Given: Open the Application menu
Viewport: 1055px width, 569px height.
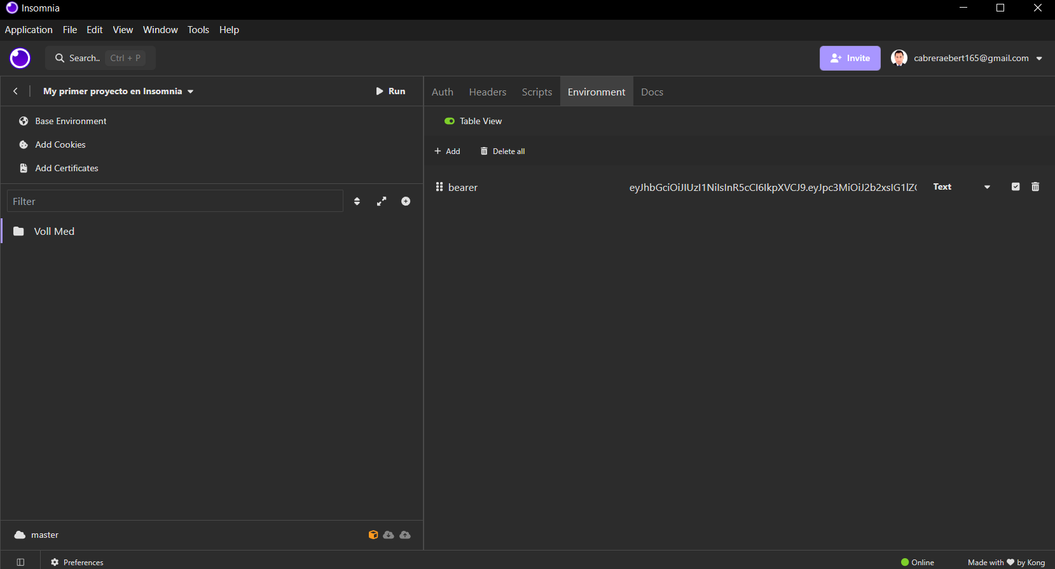Looking at the screenshot, I should tap(29, 30).
